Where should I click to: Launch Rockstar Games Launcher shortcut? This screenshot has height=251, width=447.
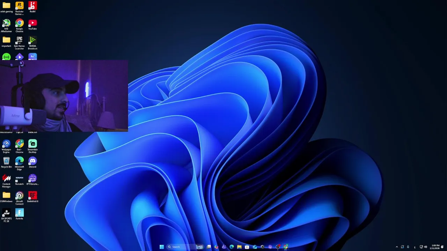coord(20,8)
